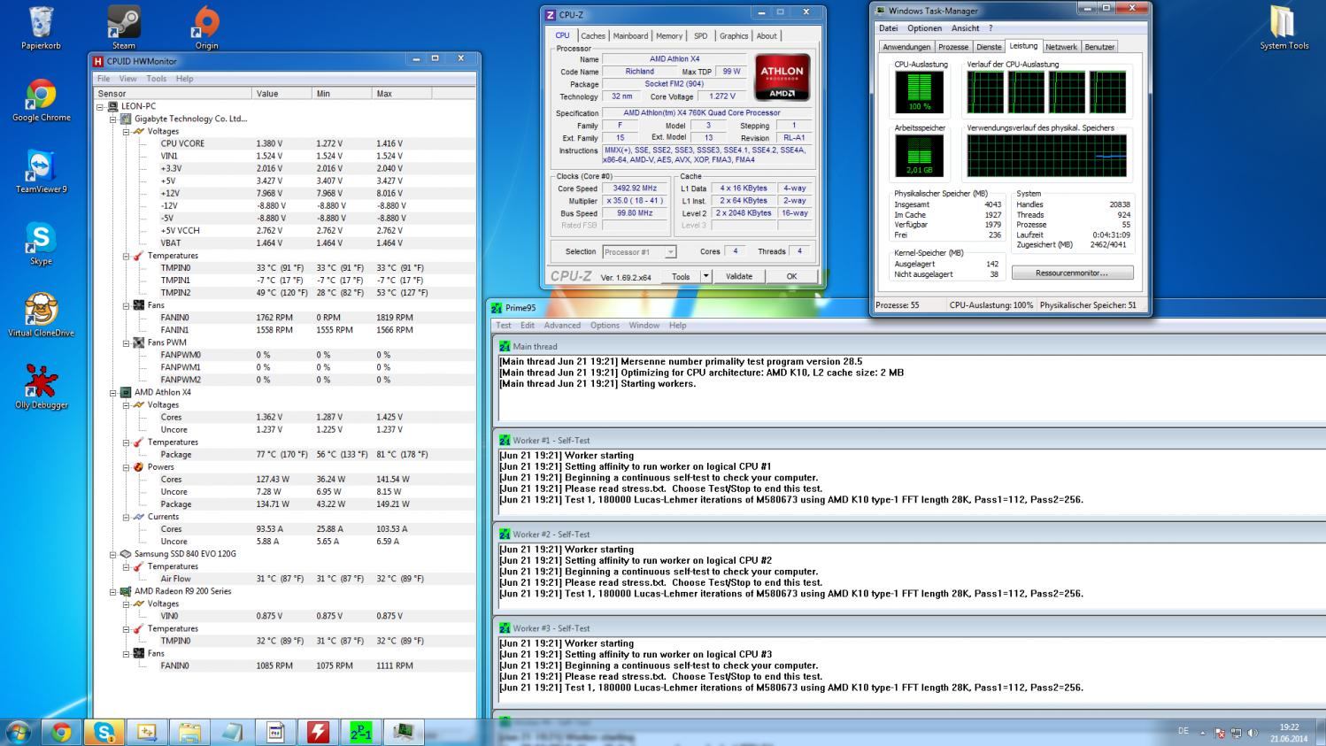Open the Anwendungen tab in Task Manager
The width and height of the screenshot is (1326, 746).
906,47
